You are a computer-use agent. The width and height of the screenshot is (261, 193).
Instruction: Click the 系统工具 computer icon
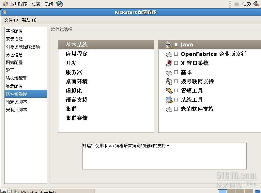(x=169, y=100)
